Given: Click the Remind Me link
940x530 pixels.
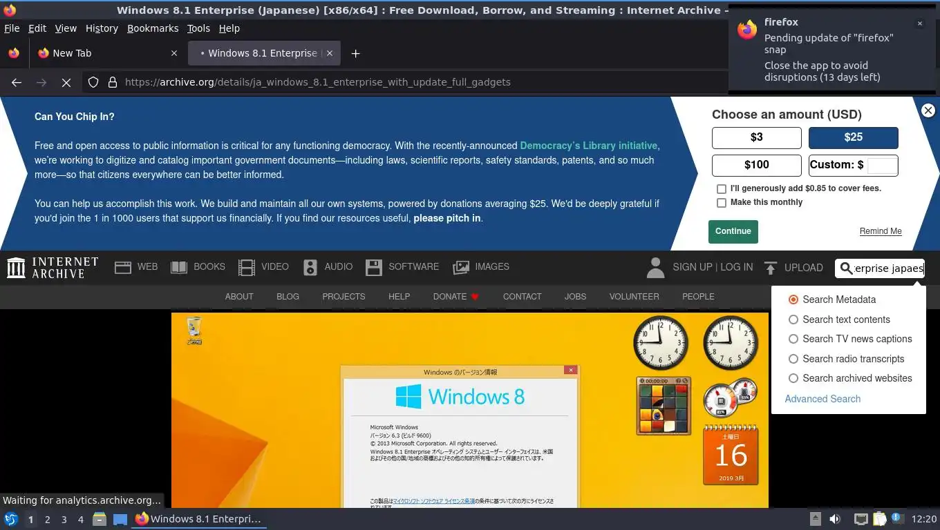Looking at the screenshot, I should 881,231.
